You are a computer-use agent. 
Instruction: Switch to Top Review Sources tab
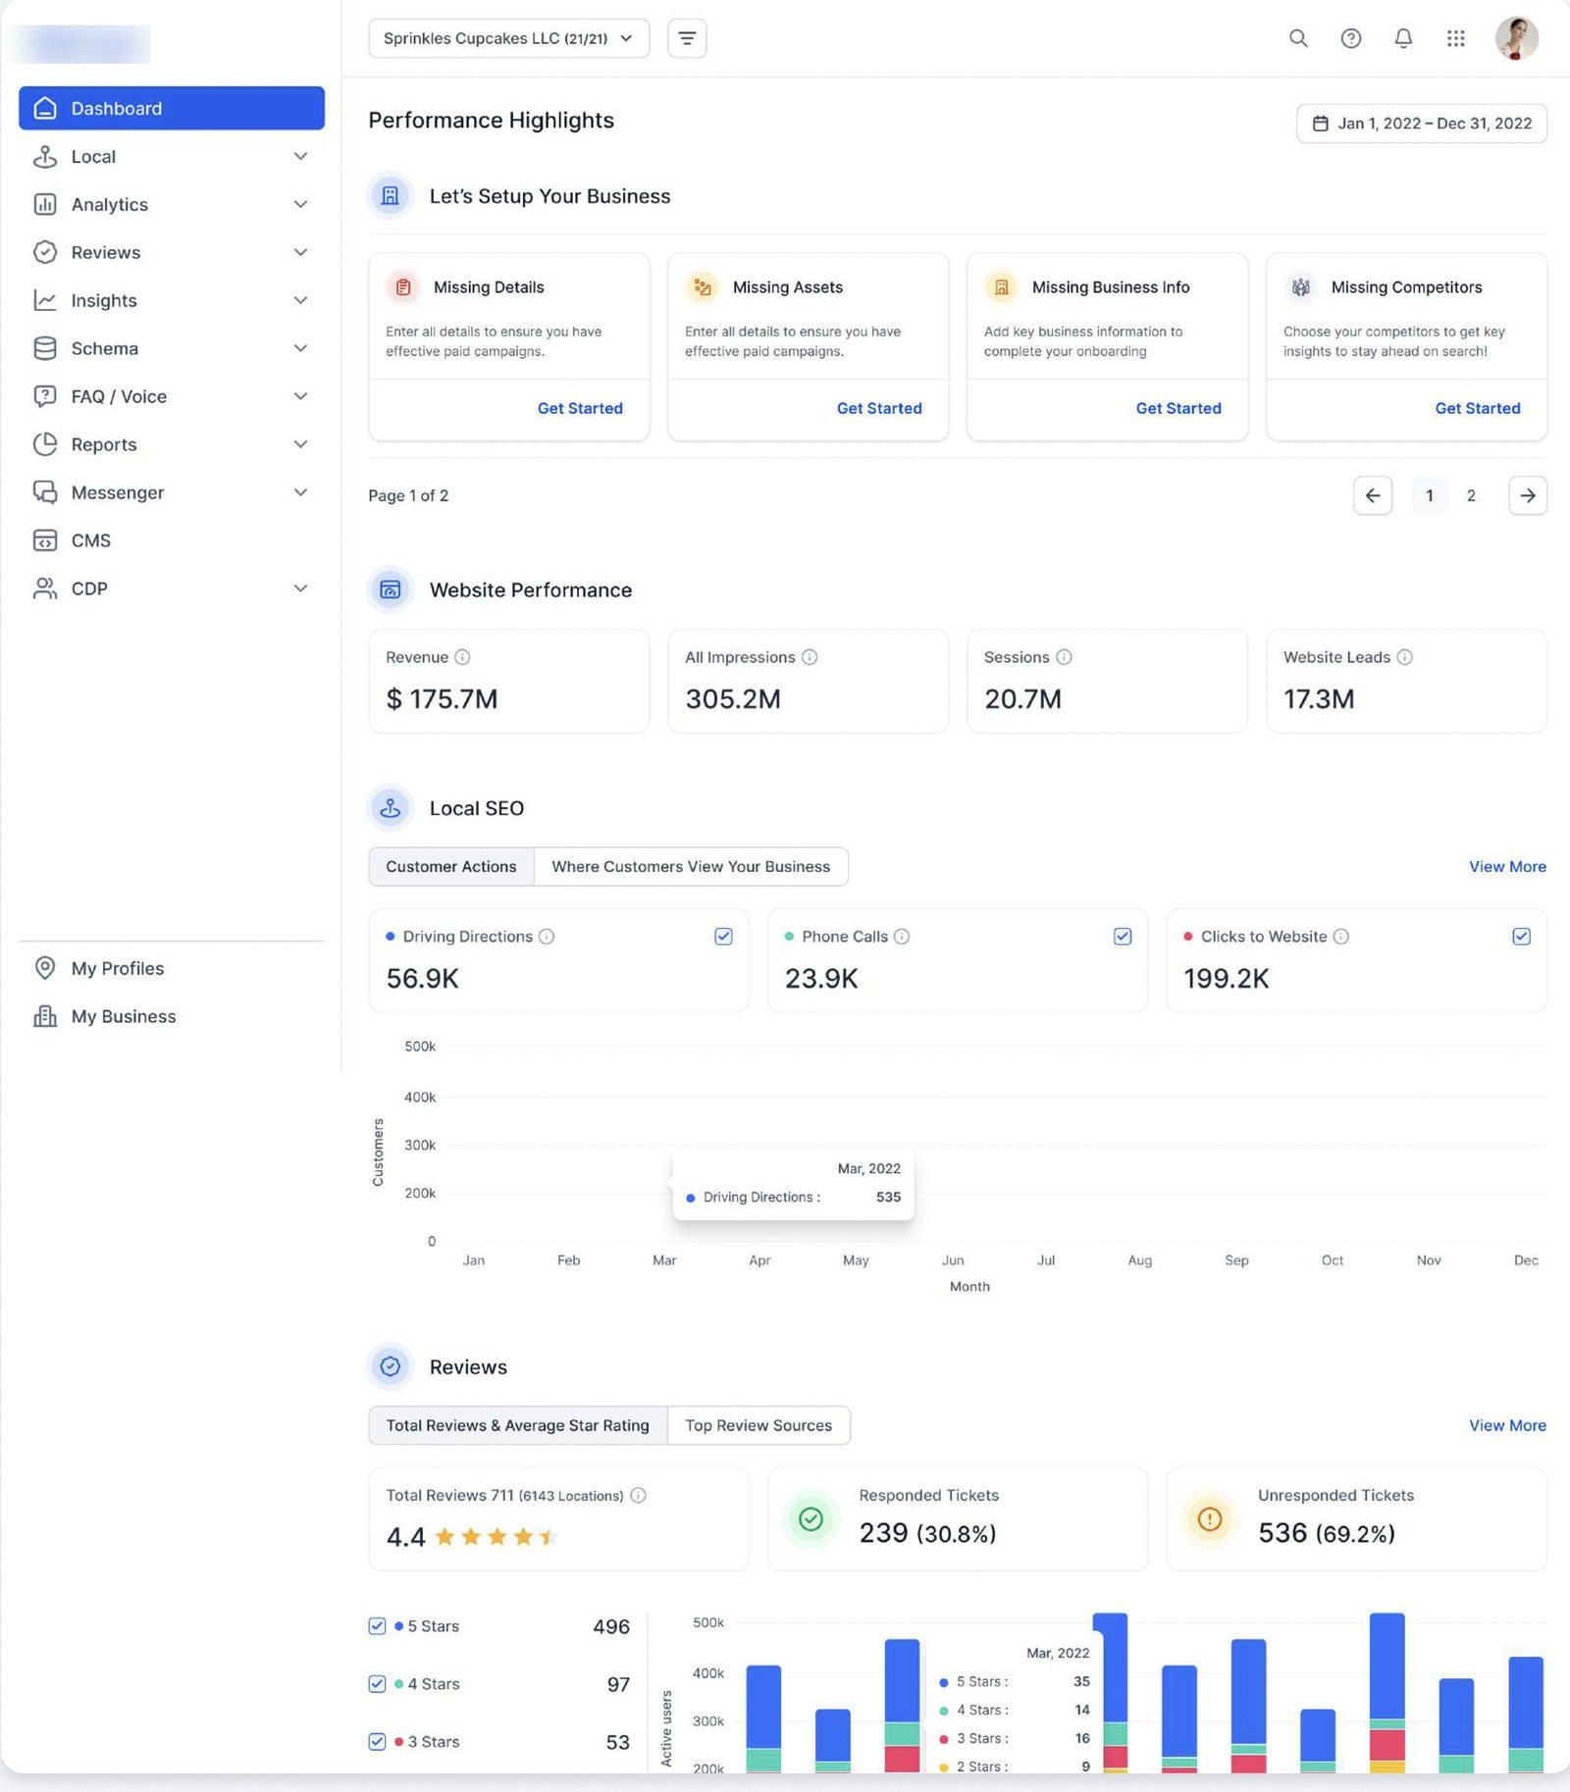759,1426
